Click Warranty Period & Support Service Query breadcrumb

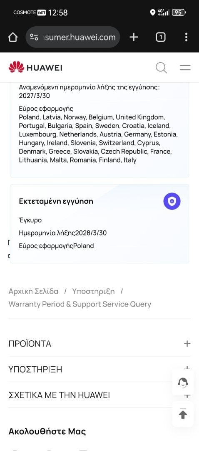[x=80, y=304]
